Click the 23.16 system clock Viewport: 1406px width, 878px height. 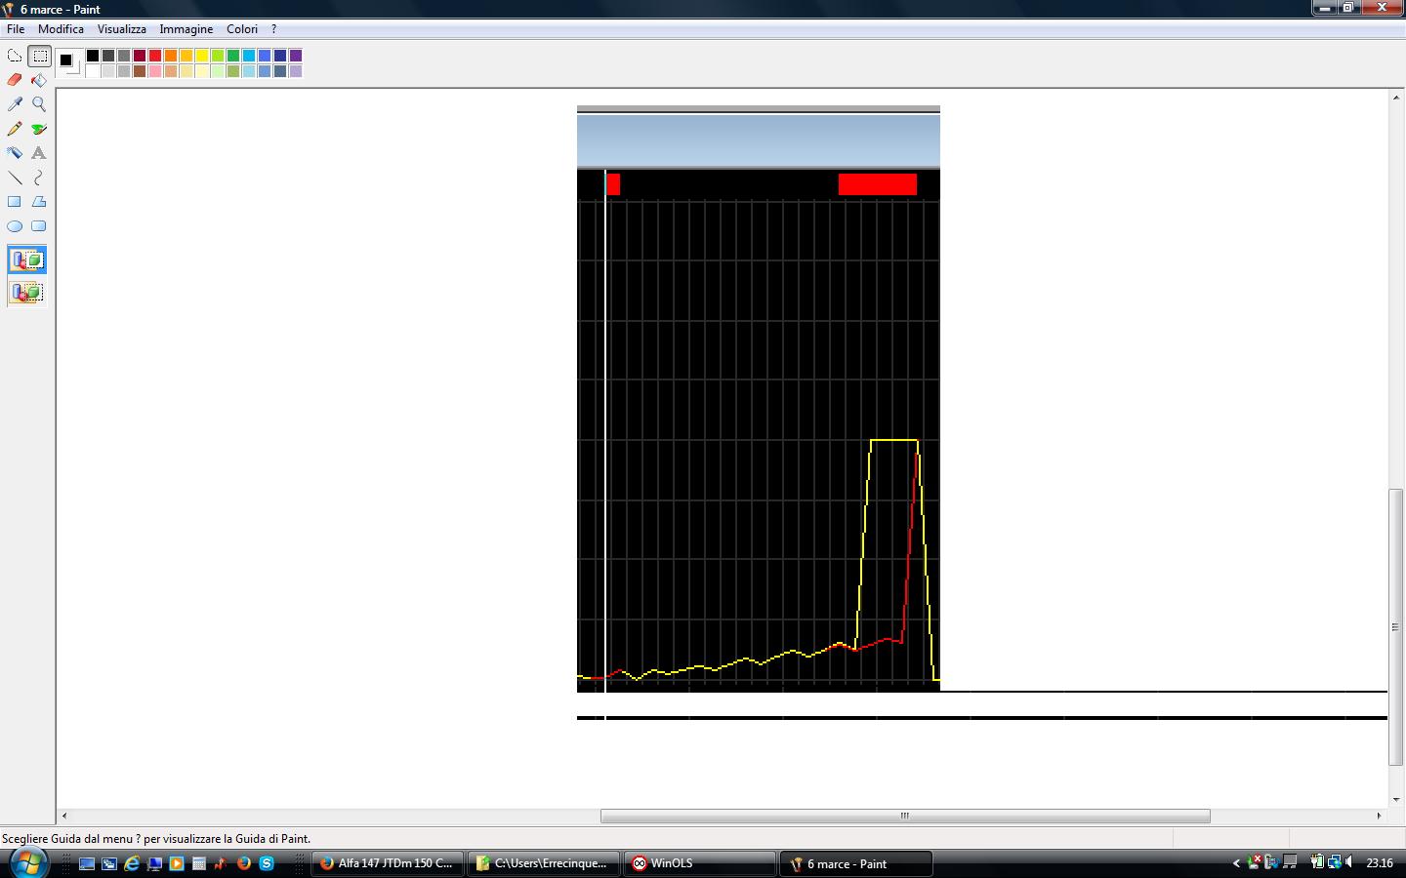coord(1380,863)
